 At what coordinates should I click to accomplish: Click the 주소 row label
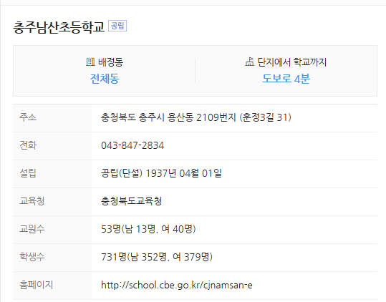28,117
